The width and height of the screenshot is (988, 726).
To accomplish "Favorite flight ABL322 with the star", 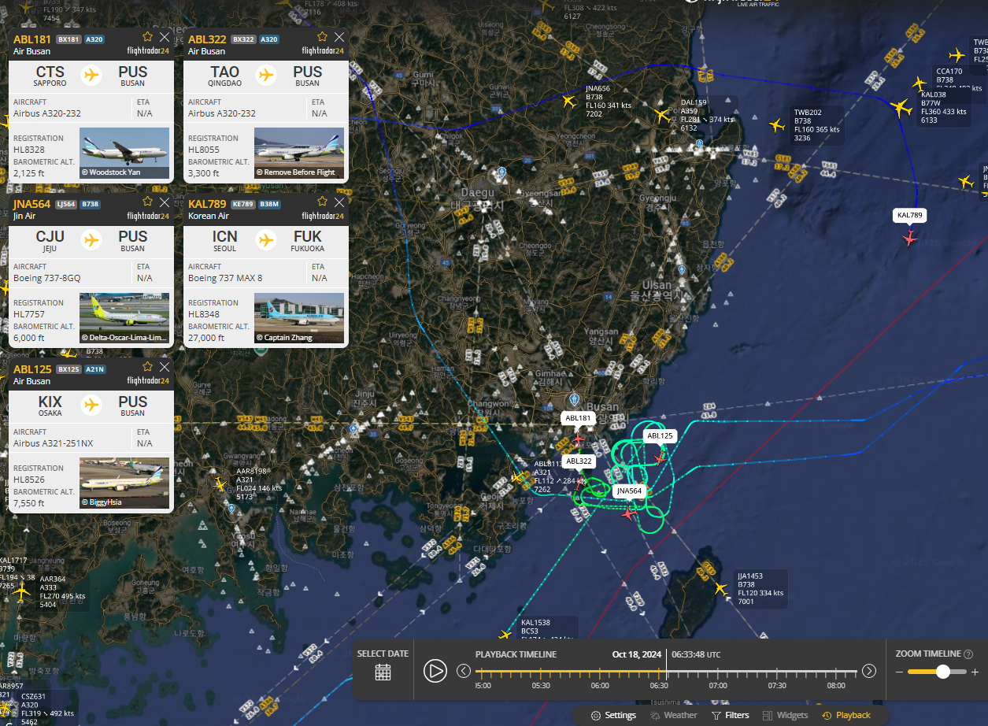I will coord(322,36).
